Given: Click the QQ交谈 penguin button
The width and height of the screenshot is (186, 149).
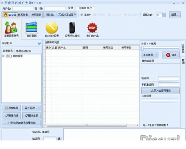Looking at the screenshot, I should coord(10,15).
